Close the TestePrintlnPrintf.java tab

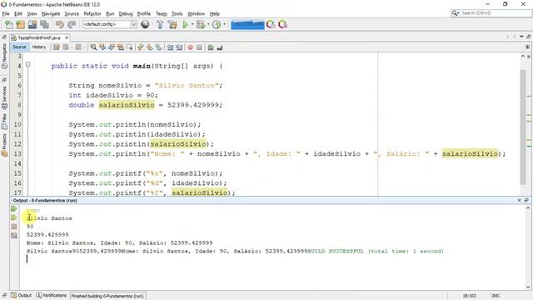pos(67,37)
